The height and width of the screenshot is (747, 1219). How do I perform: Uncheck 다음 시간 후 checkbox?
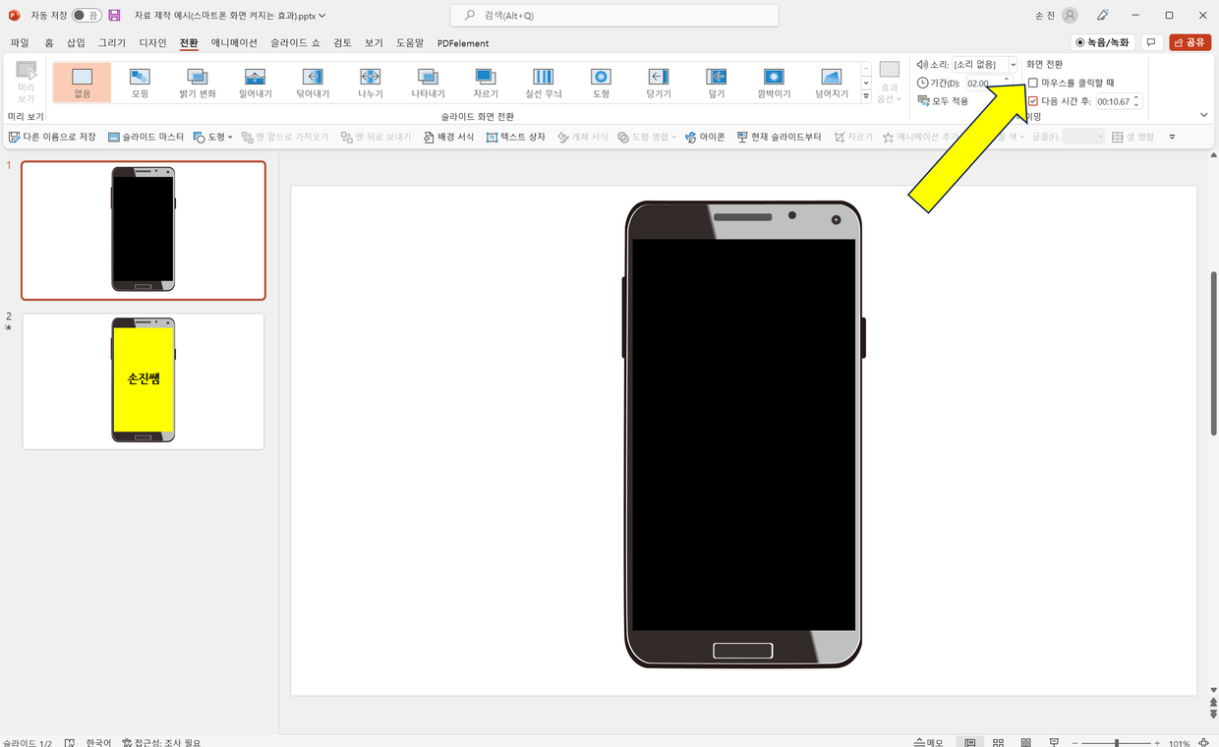coord(1033,101)
